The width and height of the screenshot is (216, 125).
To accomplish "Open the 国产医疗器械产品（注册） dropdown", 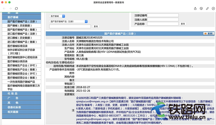I will point(65,21).
